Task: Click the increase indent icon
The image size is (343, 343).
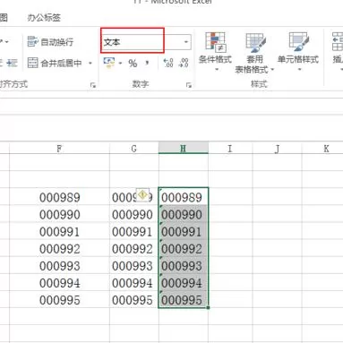Action: pos(12,63)
